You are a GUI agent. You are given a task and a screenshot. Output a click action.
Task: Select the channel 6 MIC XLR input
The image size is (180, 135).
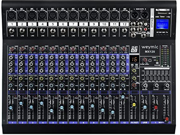(x=63, y=15)
